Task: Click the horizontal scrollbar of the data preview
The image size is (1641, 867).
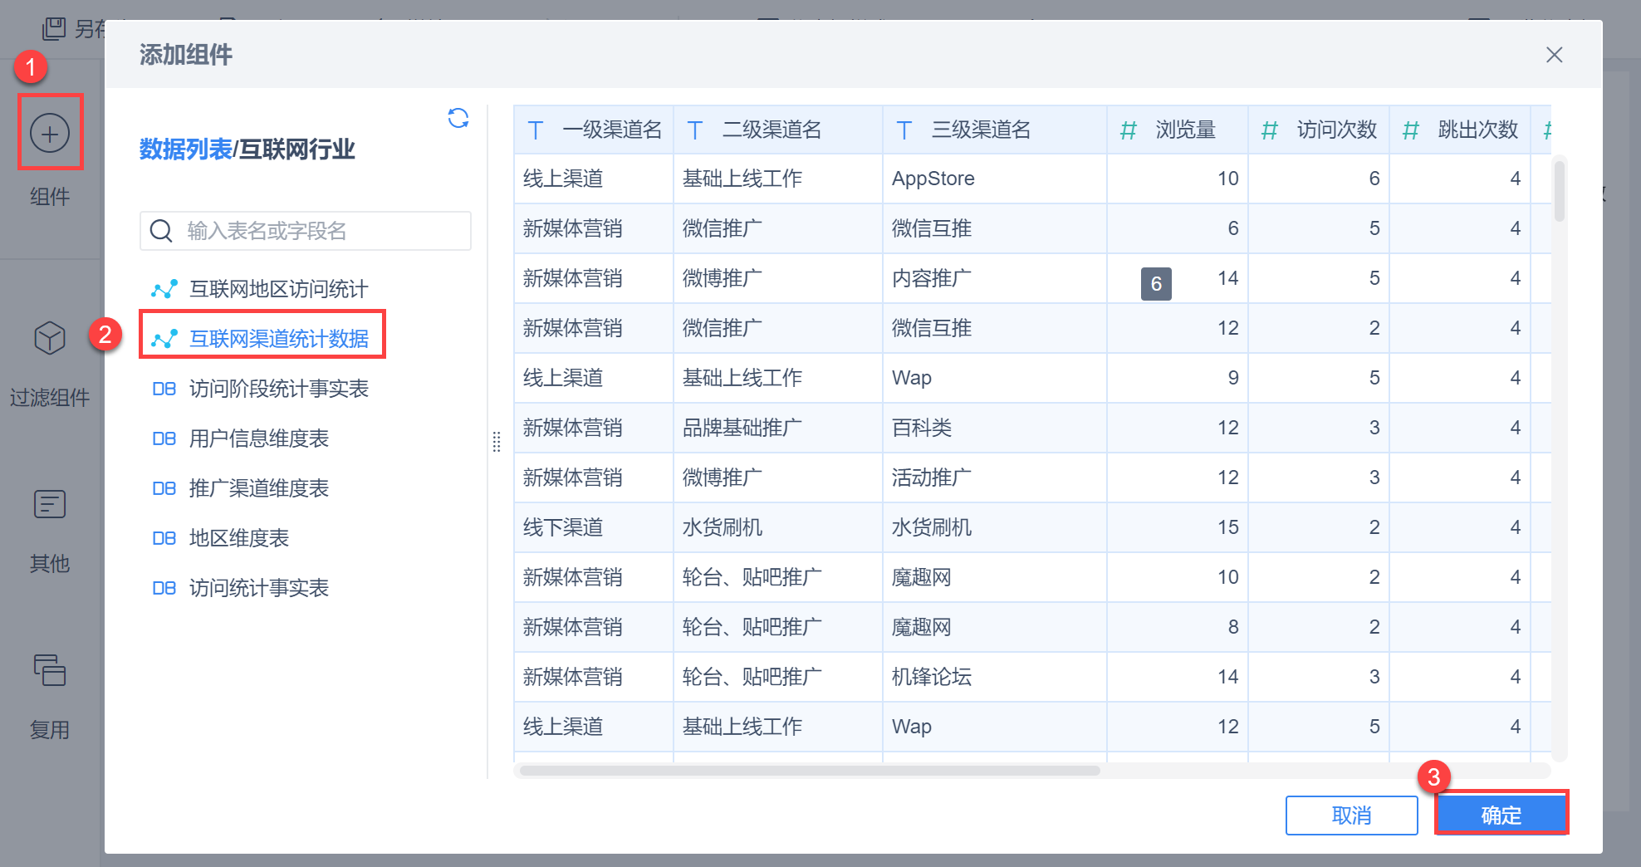Action: point(810,771)
